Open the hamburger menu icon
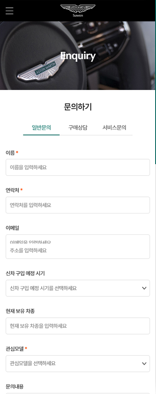Image resolution: width=156 pixels, height=394 pixels. [x=9, y=11]
